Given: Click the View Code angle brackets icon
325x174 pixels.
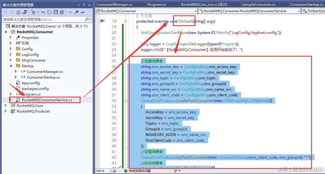Looking at the screenshot, I should (x=70, y=12).
